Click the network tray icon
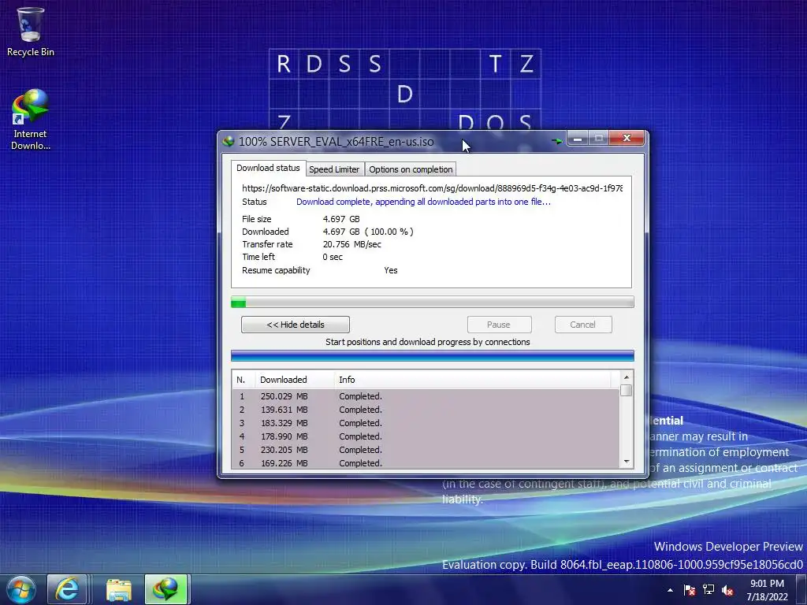 coord(708,590)
